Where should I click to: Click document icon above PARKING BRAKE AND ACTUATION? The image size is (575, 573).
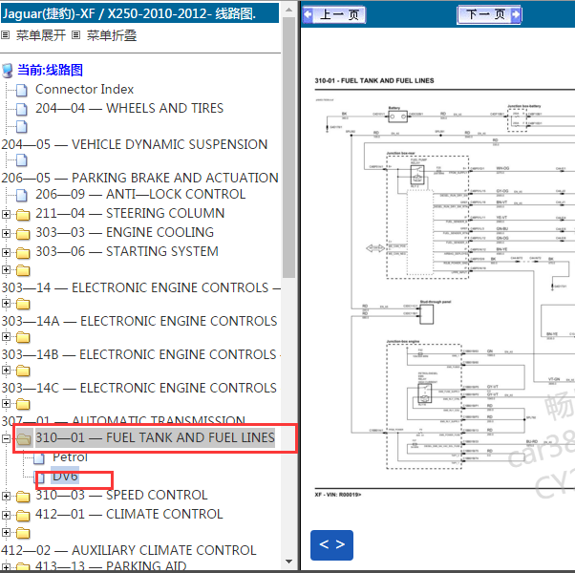[22, 160]
